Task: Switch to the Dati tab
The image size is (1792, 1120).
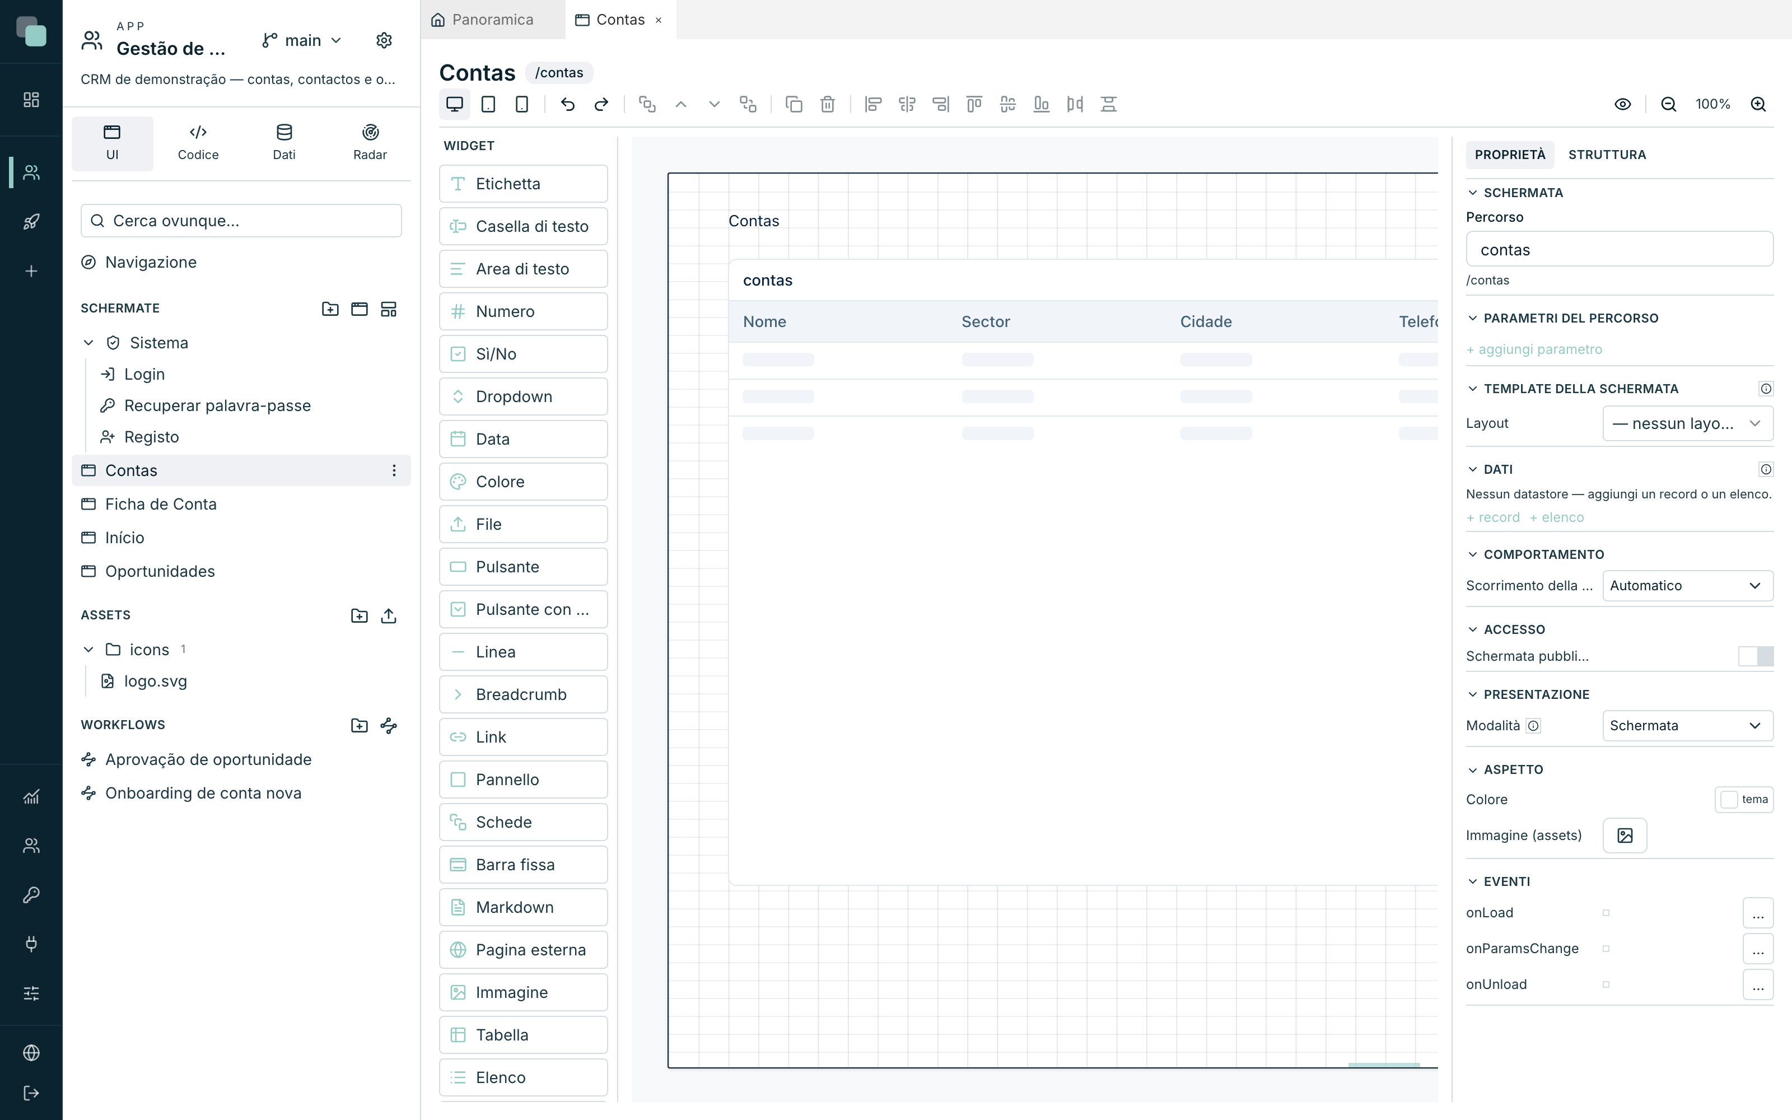Action: [x=283, y=143]
